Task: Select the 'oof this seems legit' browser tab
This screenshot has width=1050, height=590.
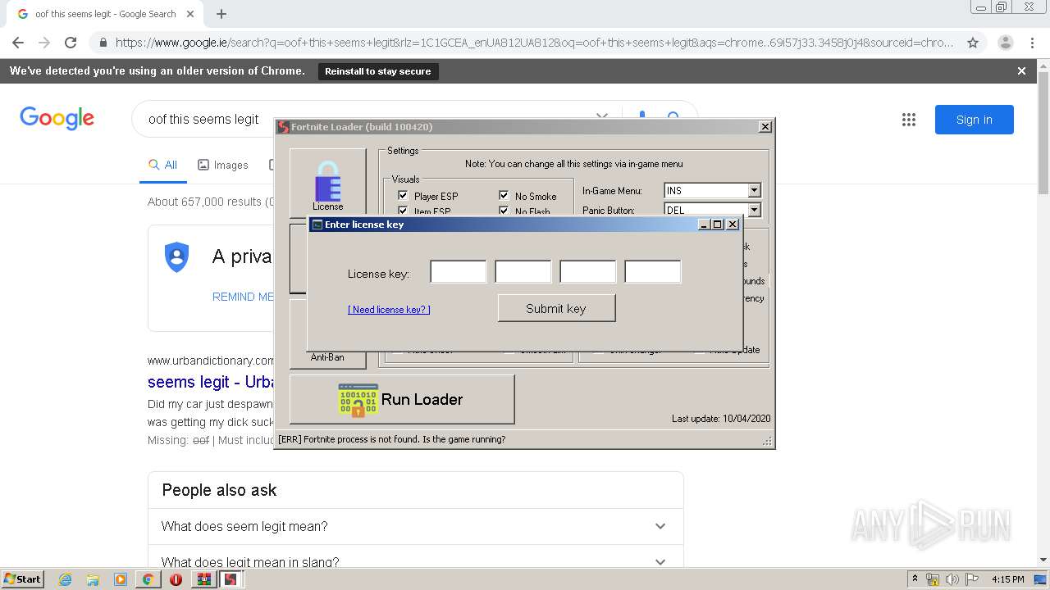Action: point(105,14)
